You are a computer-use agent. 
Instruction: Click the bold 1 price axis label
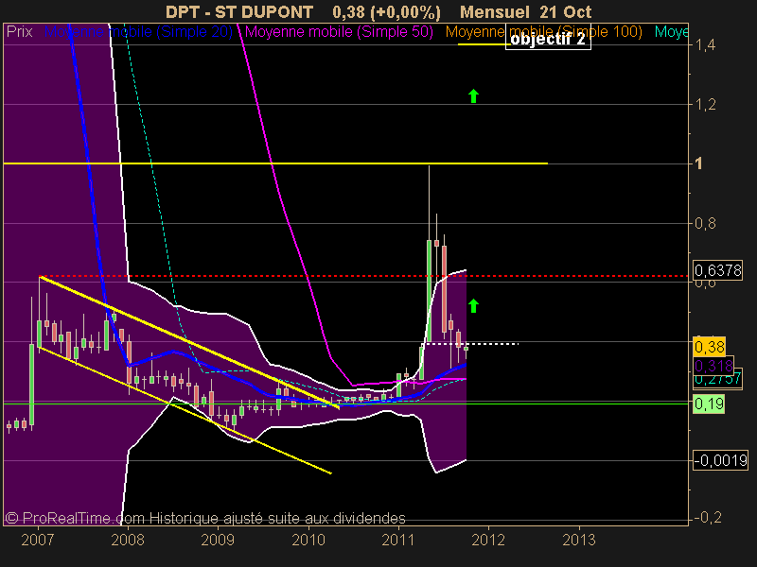(x=698, y=163)
